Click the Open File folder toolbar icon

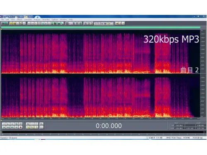click(x=11, y=24)
